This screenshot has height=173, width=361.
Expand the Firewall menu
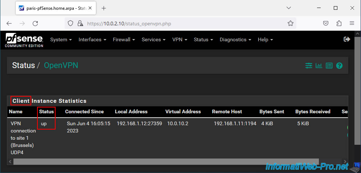[x=124, y=39]
